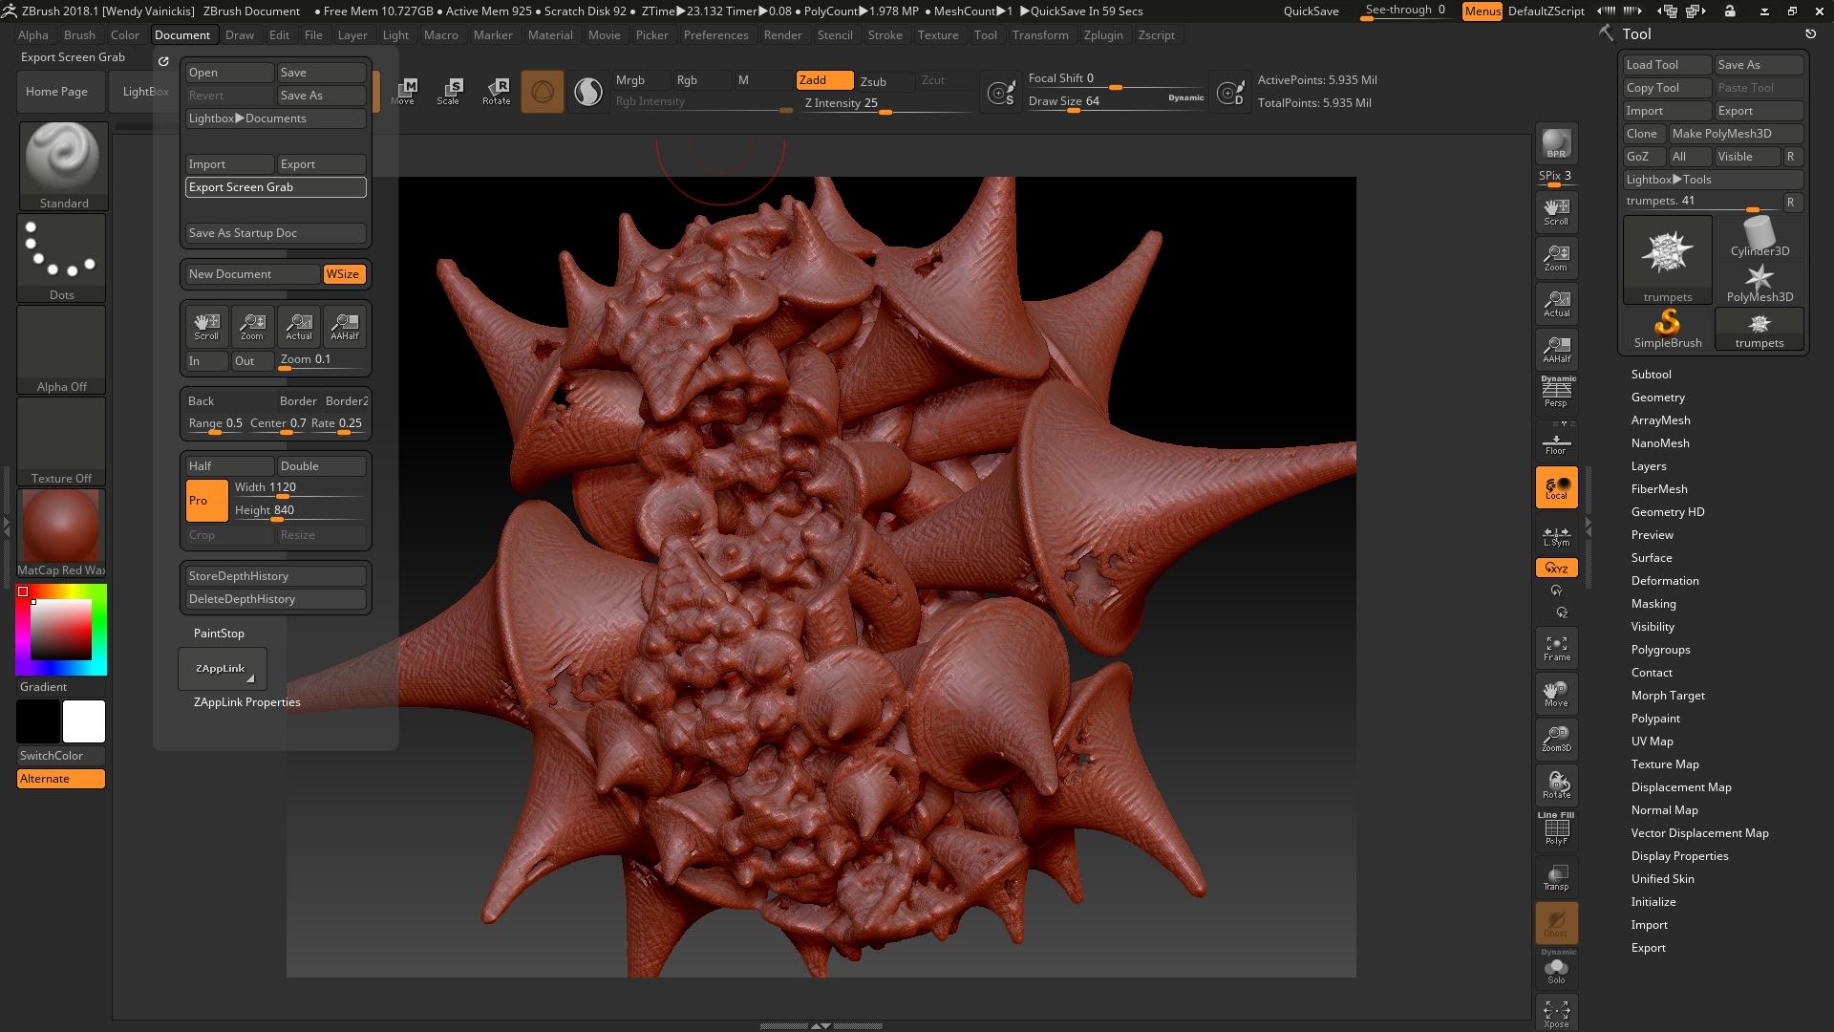Screen dimensions: 1834x1032
Task: Select the Cylinder3D tool thumbnail
Action: pyautogui.click(x=1759, y=236)
